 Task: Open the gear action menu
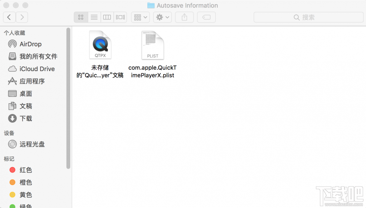[162, 17]
